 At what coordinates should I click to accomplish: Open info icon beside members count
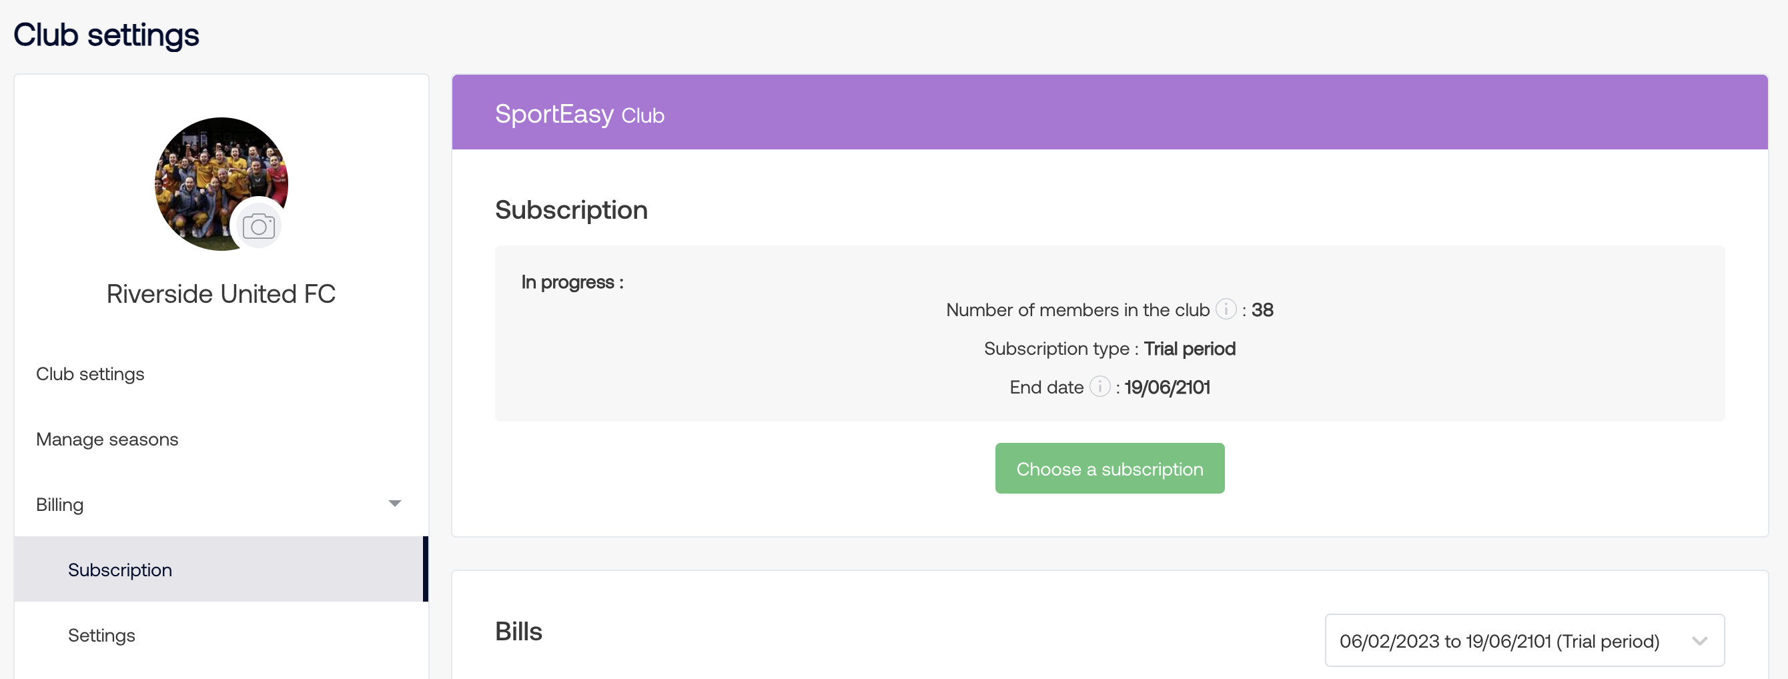pyautogui.click(x=1226, y=309)
